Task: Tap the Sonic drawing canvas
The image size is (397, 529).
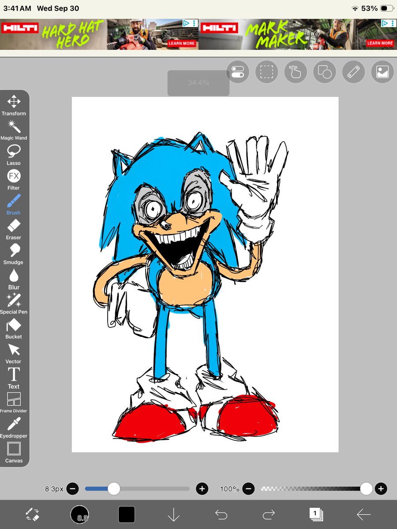Action: (205, 274)
